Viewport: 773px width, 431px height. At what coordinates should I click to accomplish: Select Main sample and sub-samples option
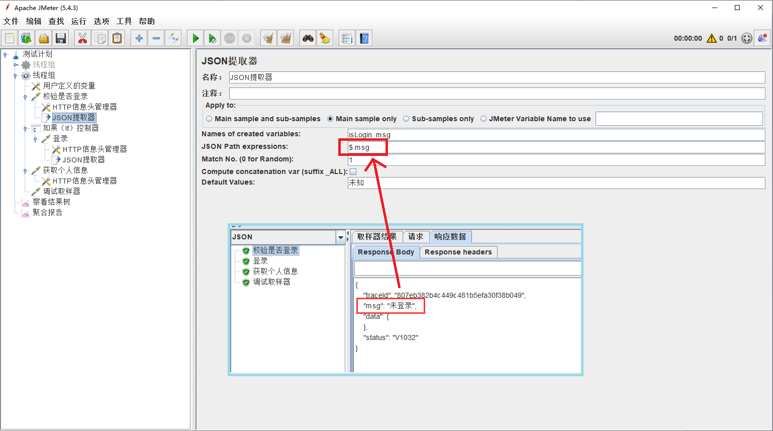coord(209,119)
